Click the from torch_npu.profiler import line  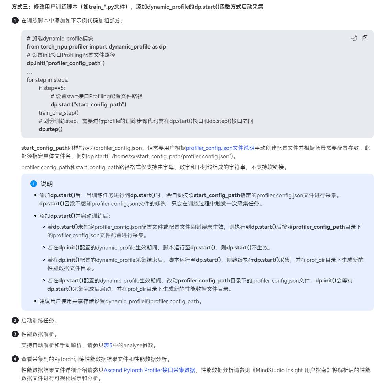(96, 46)
